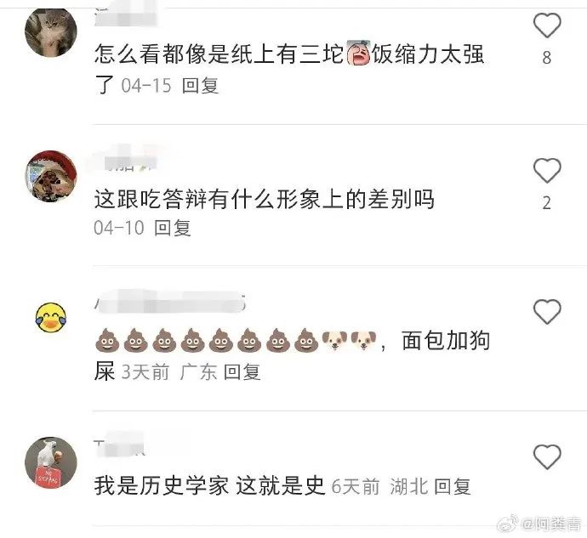Tap heart on the 面包加狗屎 comment
This screenshot has height=538, width=587.
click(547, 311)
